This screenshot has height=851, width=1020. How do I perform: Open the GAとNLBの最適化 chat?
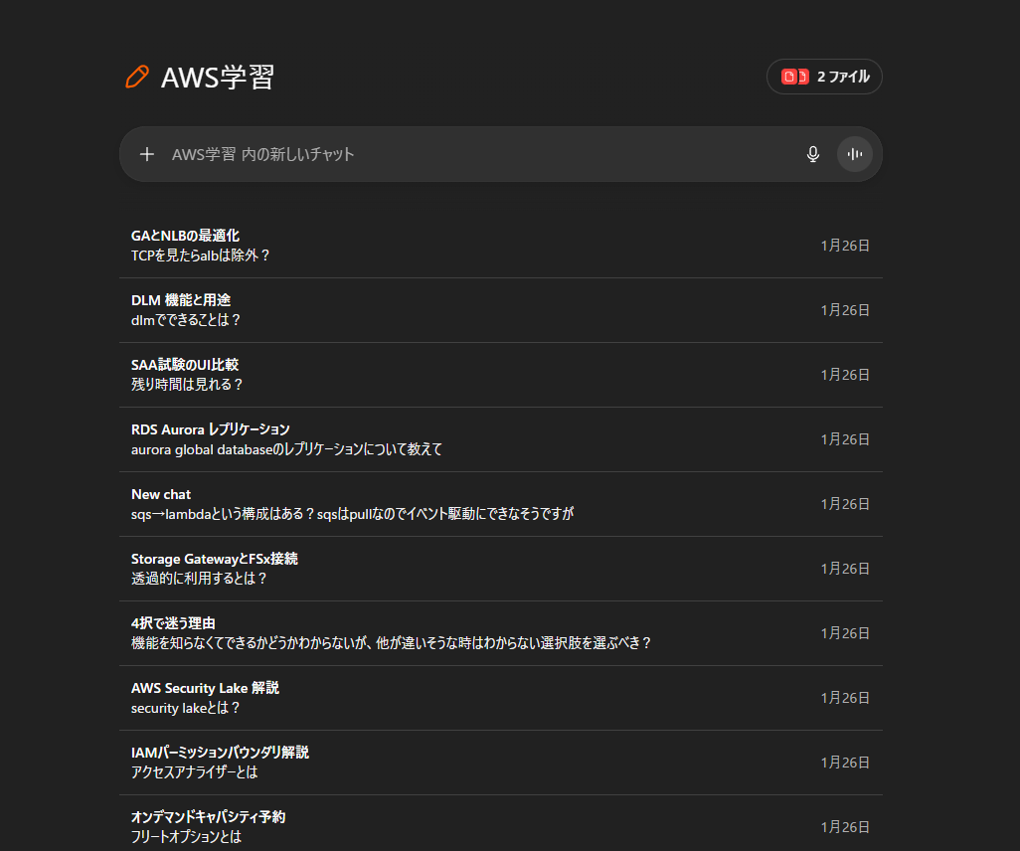point(500,246)
